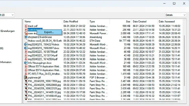Select the file Info Neuzugänge.docx
Screen dimensions: 189x106
[40, 63]
